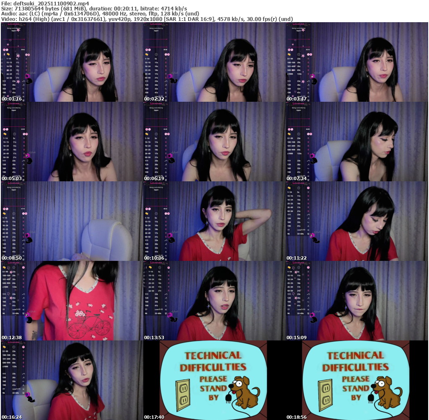
Task: Select the Technical Difficulties frame stamped 00:18:56
Action: tap(357, 380)
